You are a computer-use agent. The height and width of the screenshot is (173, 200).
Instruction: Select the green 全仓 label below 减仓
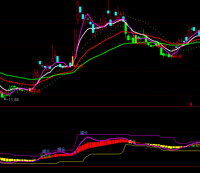click(x=45, y=155)
